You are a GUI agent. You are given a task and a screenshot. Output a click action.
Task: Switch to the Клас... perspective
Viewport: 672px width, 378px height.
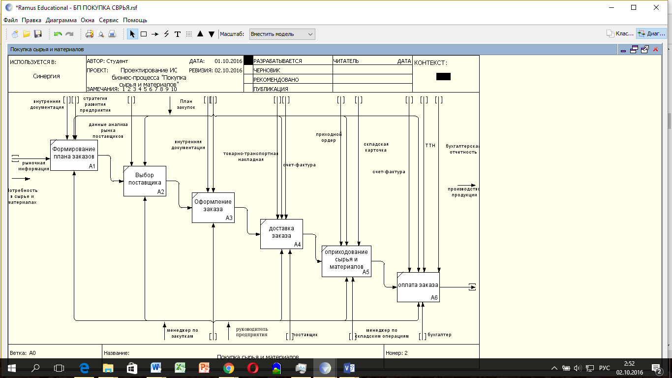click(620, 34)
